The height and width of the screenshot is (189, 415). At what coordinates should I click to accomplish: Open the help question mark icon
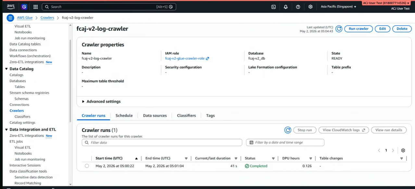pyautogui.click(x=298, y=7)
